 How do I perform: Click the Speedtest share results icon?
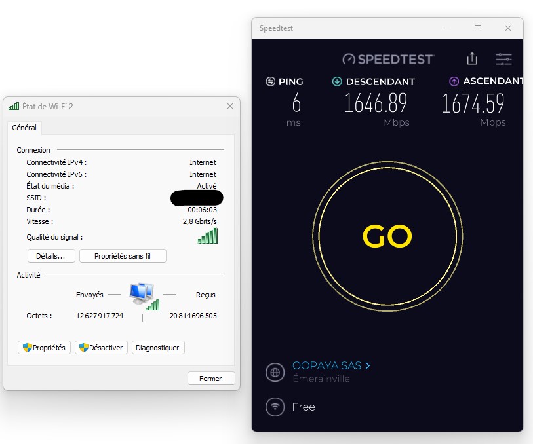[x=472, y=59]
